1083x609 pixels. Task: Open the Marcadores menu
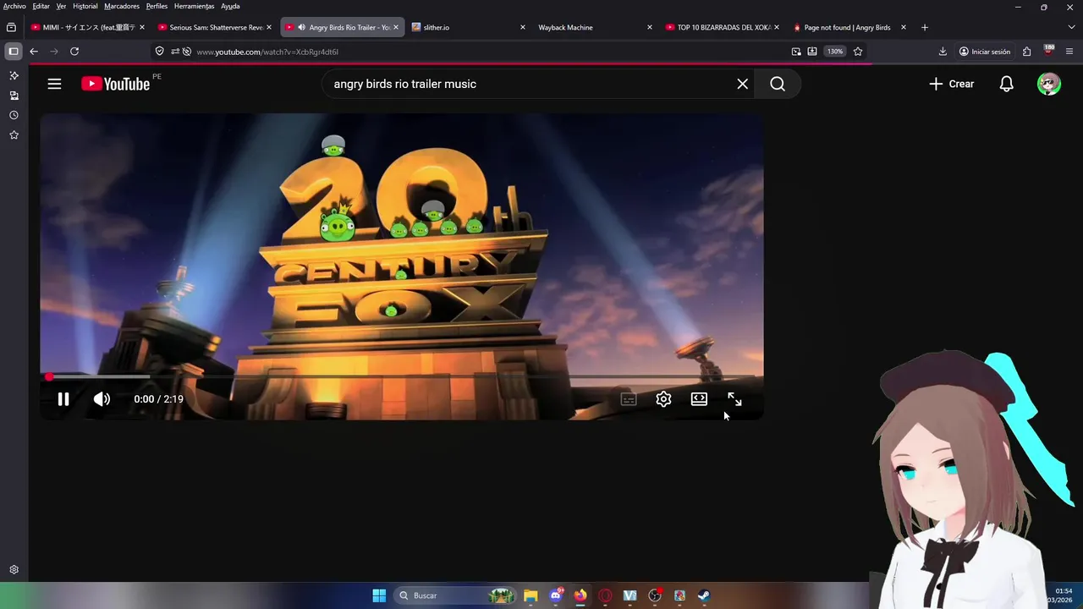(122, 6)
